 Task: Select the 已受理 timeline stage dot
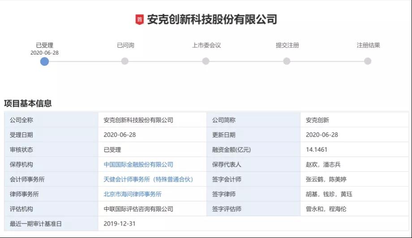(44, 61)
